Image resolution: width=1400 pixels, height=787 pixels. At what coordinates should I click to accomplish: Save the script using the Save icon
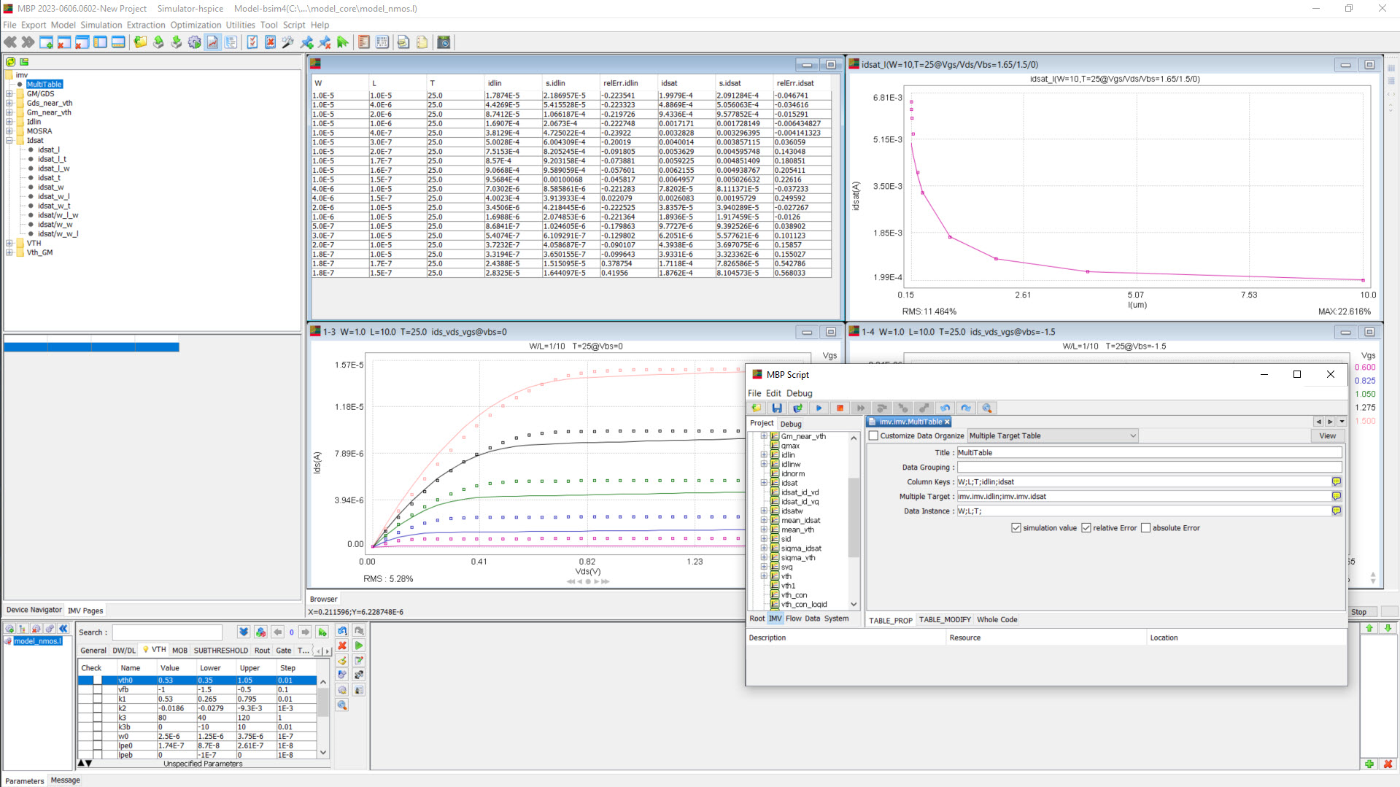776,408
